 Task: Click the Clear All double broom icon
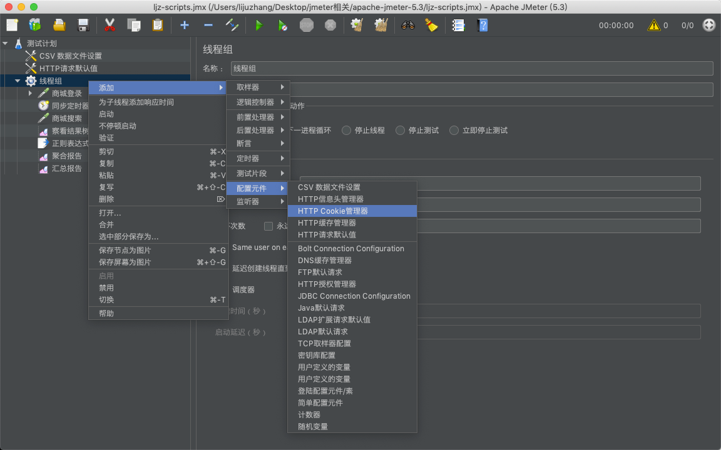(x=381, y=25)
